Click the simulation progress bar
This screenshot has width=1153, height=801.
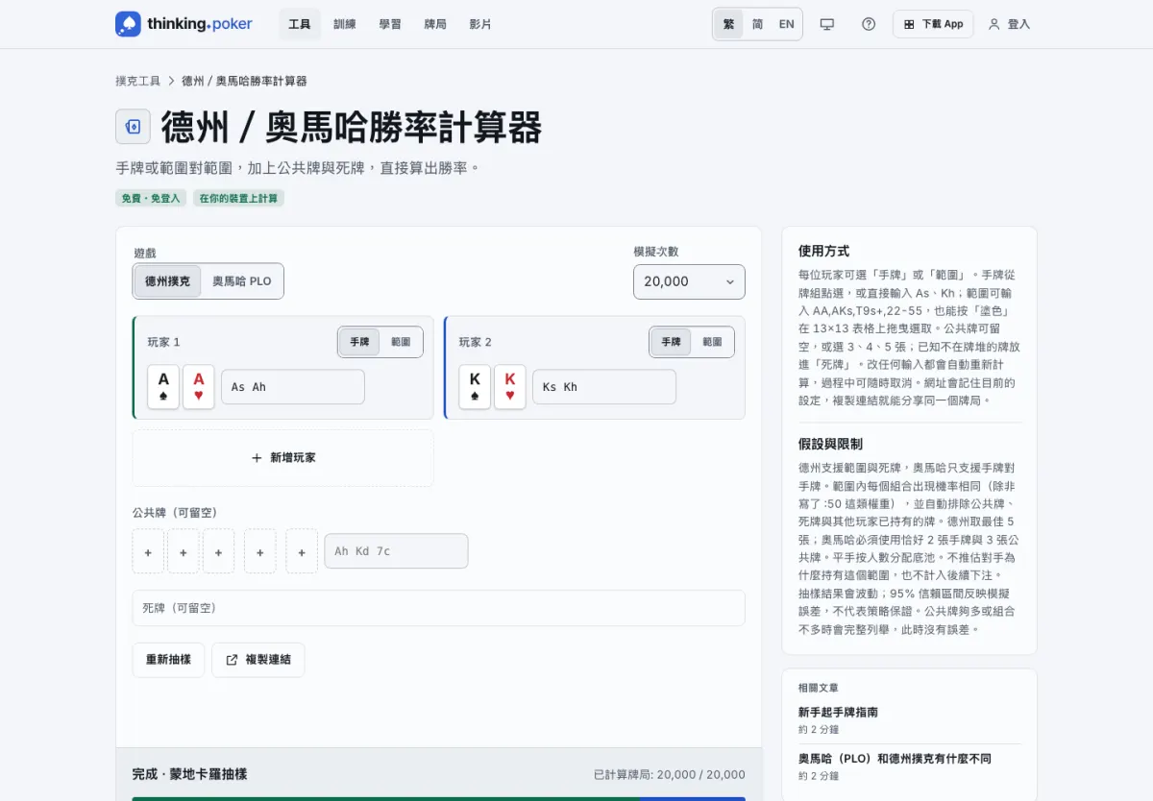coord(439,798)
